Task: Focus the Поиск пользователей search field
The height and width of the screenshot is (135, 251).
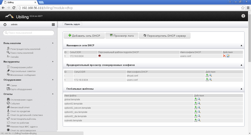Action: tap(28, 33)
